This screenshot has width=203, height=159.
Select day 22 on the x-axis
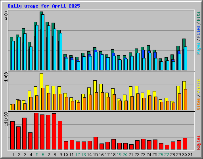pyautogui.click(x=137, y=155)
